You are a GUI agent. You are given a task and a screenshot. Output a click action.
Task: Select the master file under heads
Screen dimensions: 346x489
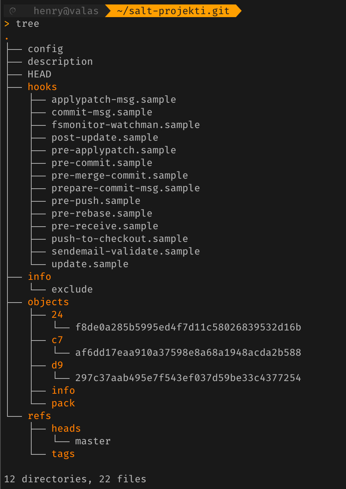(93, 441)
